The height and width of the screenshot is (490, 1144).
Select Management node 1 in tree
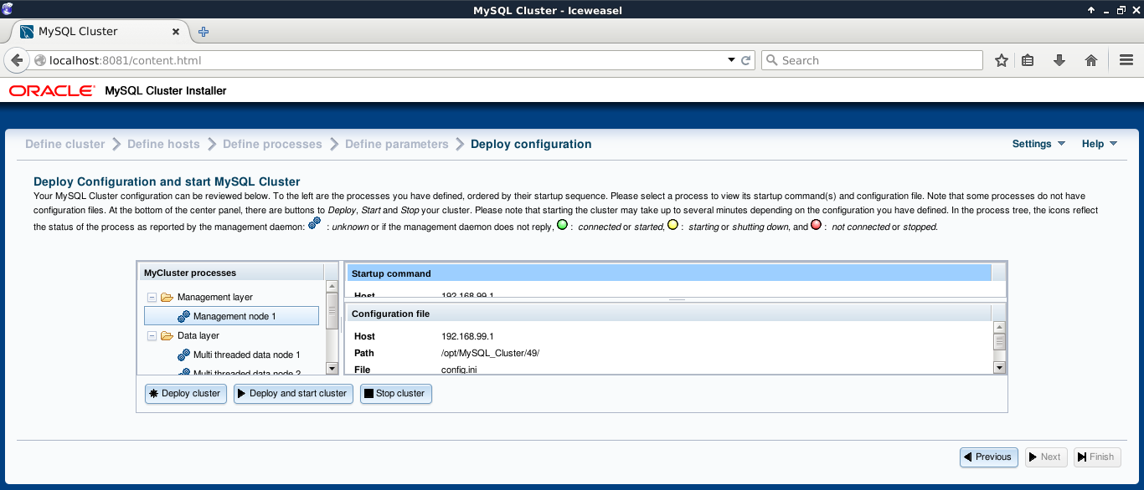[234, 316]
